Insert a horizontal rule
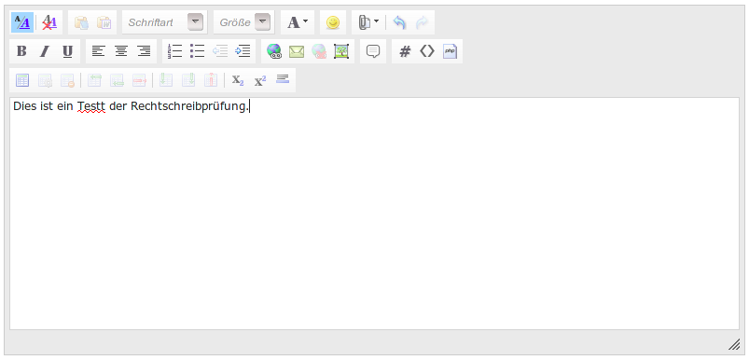This screenshot has width=749, height=360. (283, 80)
